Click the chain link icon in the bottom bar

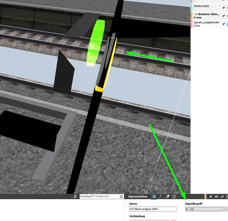[222, 197]
